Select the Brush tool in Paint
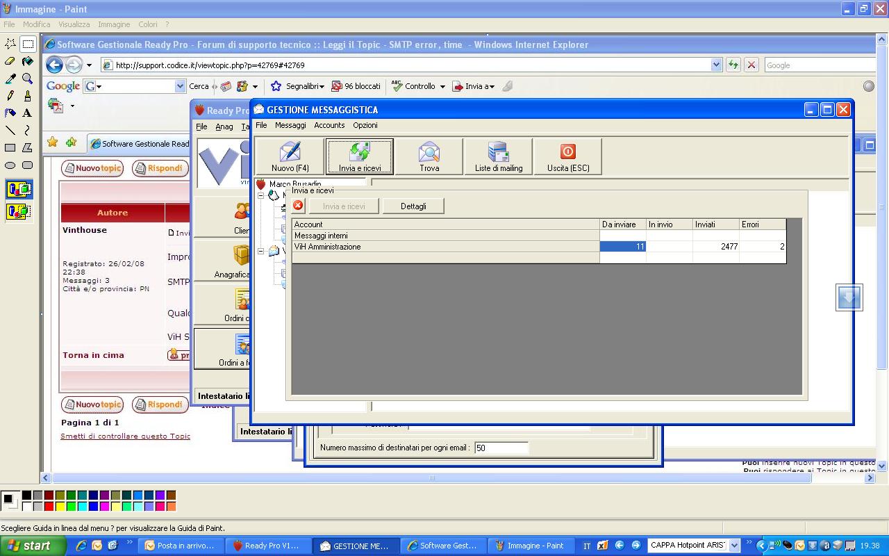Viewport: 889px width, 556px height. (x=28, y=96)
